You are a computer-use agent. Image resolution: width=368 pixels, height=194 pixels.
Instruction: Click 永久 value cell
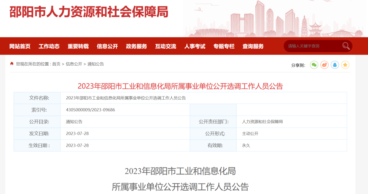coord(292,145)
